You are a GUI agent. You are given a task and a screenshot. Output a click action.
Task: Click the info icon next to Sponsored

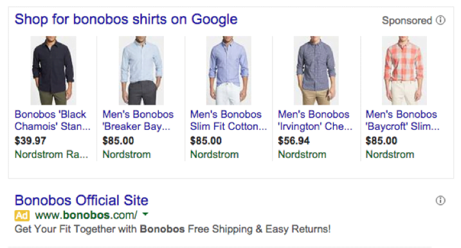pos(440,21)
